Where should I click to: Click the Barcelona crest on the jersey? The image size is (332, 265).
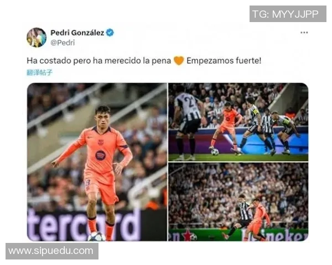(x=101, y=142)
